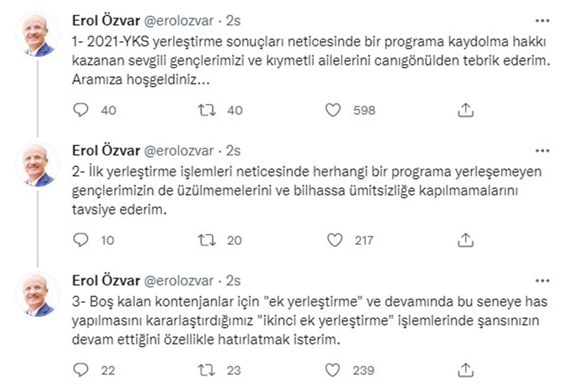Open Erol Özvar's profile picture on first tweet
Image resolution: width=567 pixels, height=391 pixels.
(x=38, y=34)
